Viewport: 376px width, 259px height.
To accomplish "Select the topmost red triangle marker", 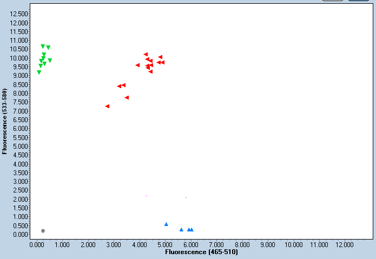I will click(146, 54).
